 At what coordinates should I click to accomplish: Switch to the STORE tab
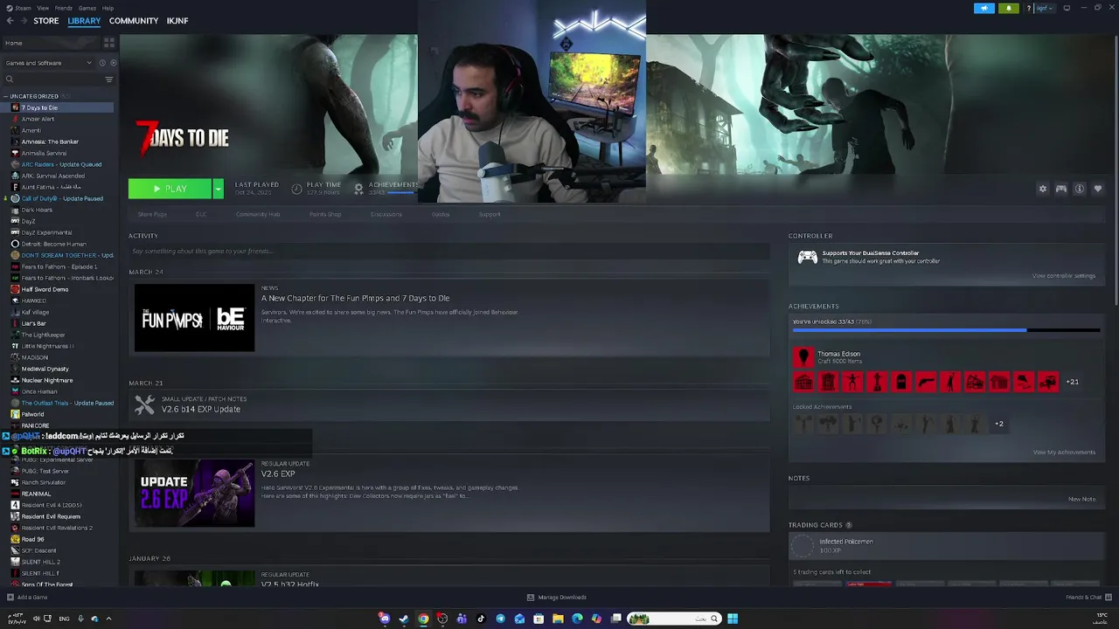46,21
